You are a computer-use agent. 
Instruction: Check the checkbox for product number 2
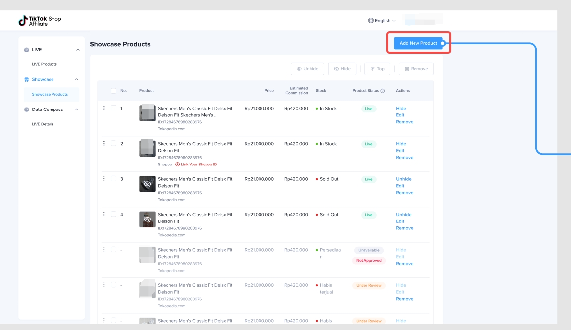point(113,144)
